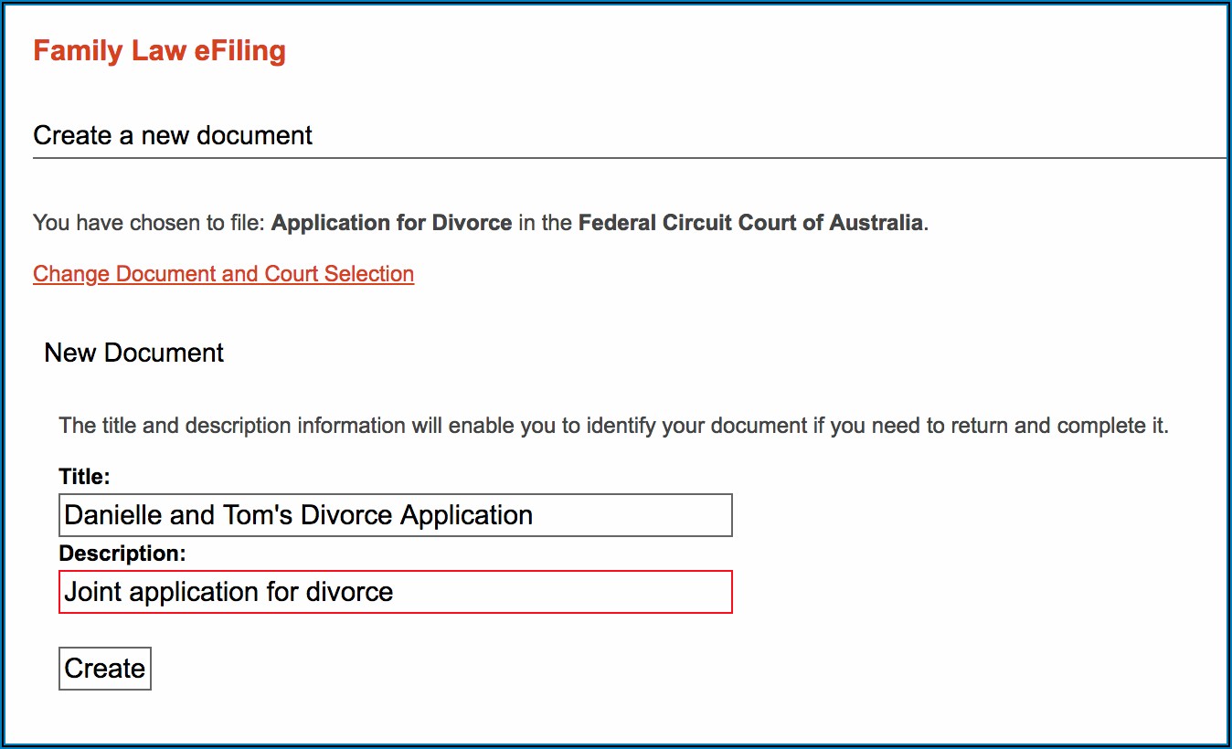Click the title and description instruction paragraph

[613, 426]
